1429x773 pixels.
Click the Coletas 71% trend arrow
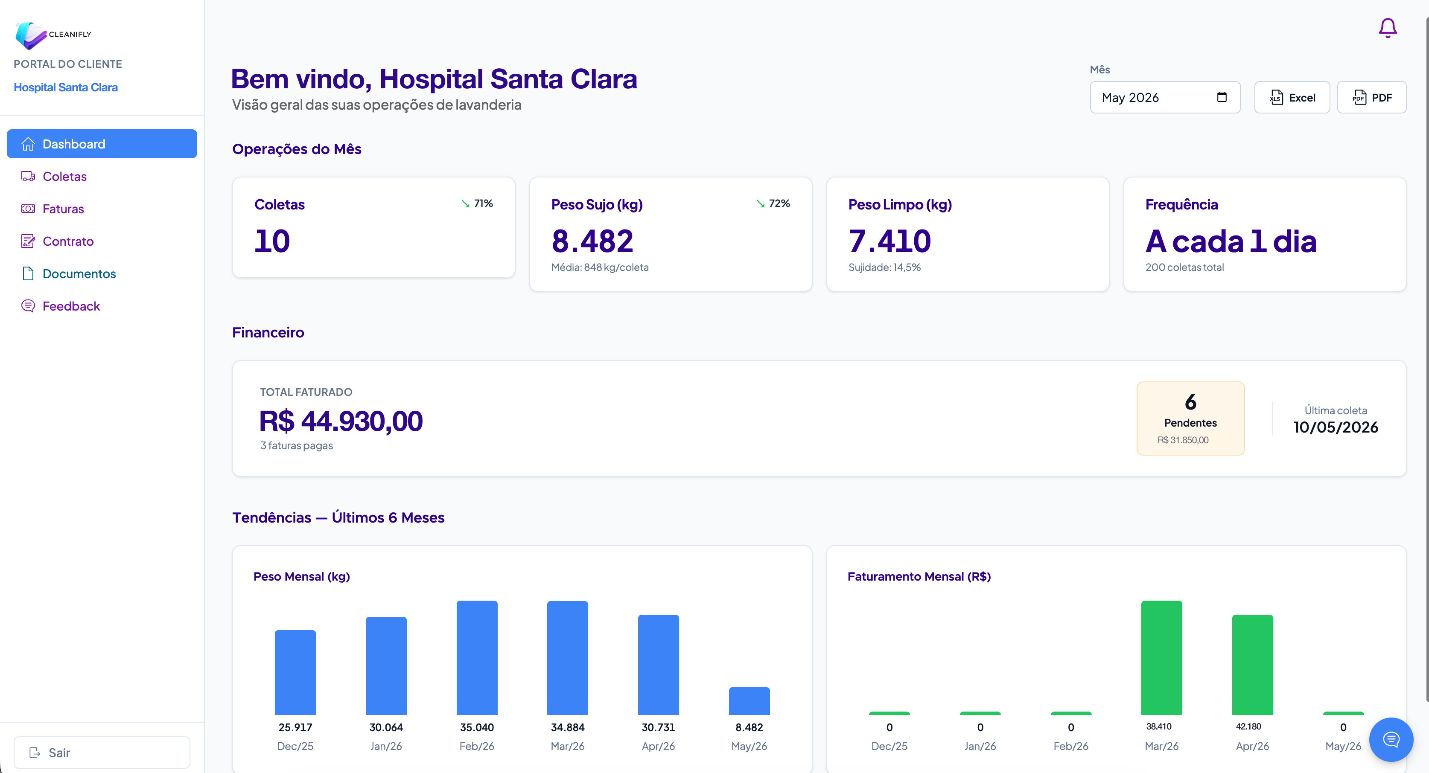(x=465, y=203)
